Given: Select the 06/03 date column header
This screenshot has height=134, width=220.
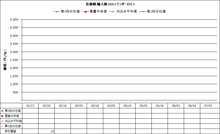Looking at the screenshot, I should 176,106.
